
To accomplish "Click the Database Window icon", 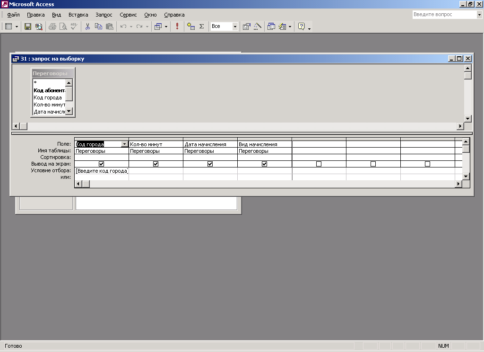I will [x=271, y=26].
